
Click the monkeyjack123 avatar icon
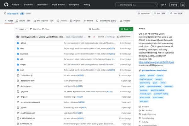pyautogui.click(x=18, y=37)
